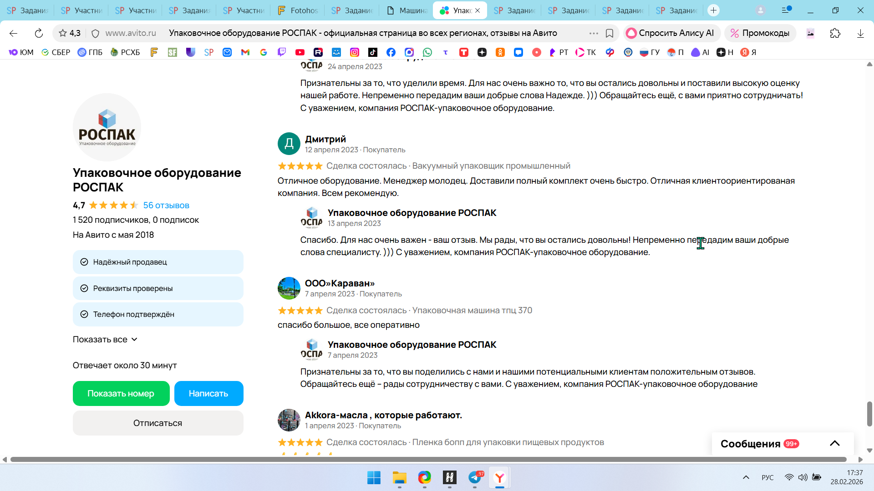
Task: Open the YouTube bookmark icon
Action: (300, 52)
